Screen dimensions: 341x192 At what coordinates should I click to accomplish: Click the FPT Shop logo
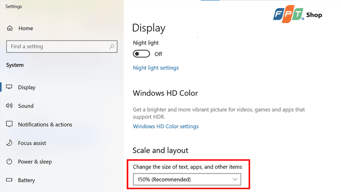298,15
